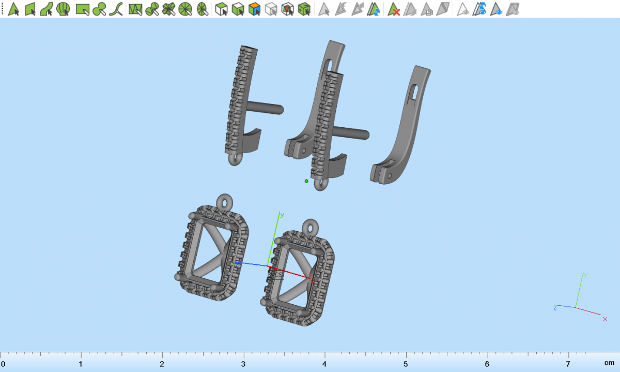Click the small green point in the viewport

click(306, 181)
